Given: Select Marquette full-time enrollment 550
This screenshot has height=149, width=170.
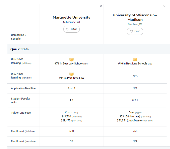Looking at the screenshot, I should coord(72,131).
